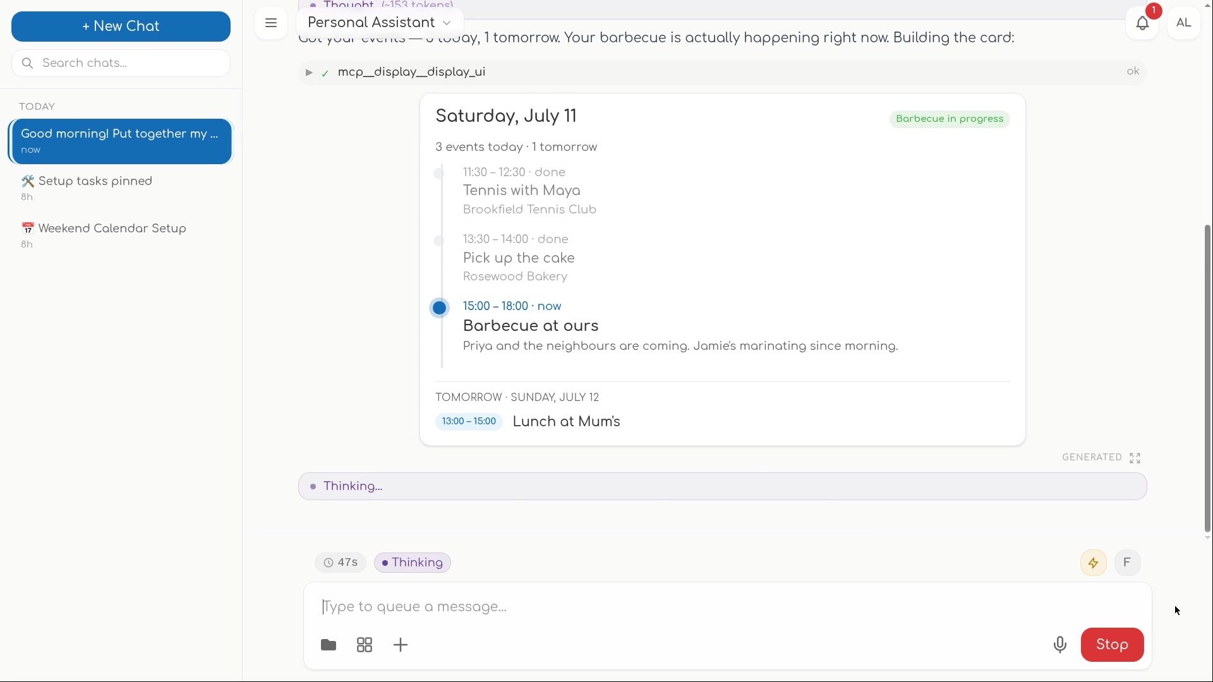1213x682 pixels.
Task: Open the grid apps icon in composer
Action: [365, 645]
